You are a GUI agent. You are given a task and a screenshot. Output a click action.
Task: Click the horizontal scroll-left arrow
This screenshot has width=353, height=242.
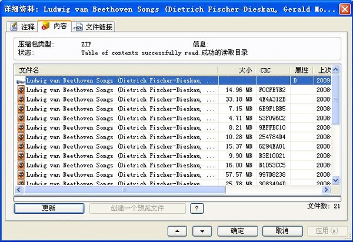click(19, 190)
